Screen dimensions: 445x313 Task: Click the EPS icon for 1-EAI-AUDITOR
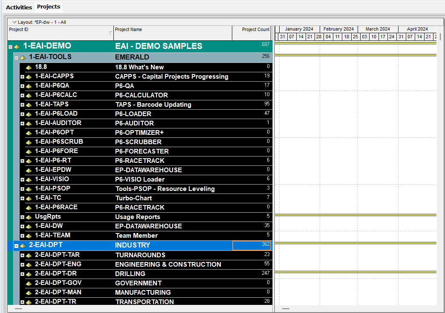pos(29,123)
